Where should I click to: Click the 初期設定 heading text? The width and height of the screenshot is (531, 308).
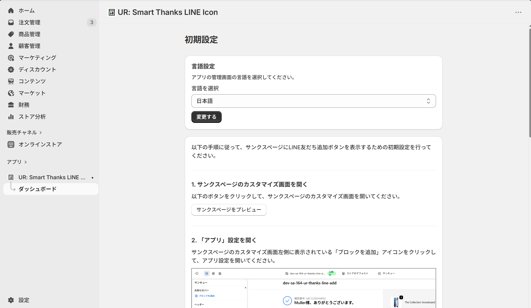pos(201,40)
